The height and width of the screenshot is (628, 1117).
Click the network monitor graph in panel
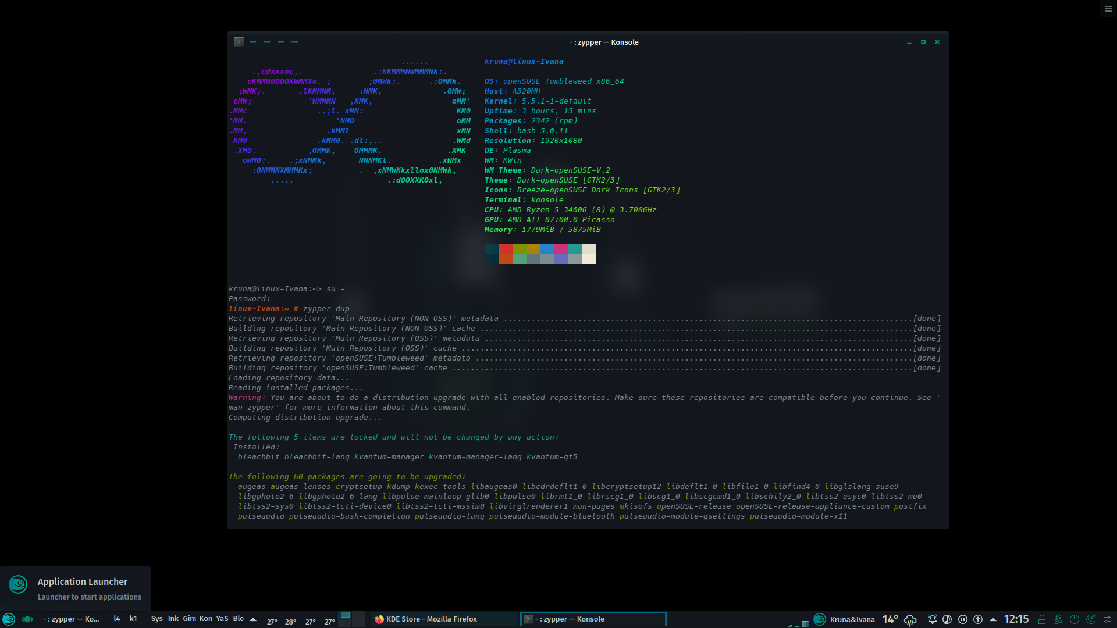tap(798, 623)
